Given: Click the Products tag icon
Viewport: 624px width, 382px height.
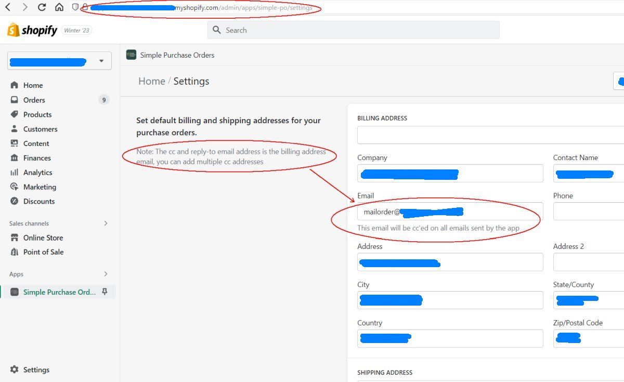Looking at the screenshot, I should [14, 114].
